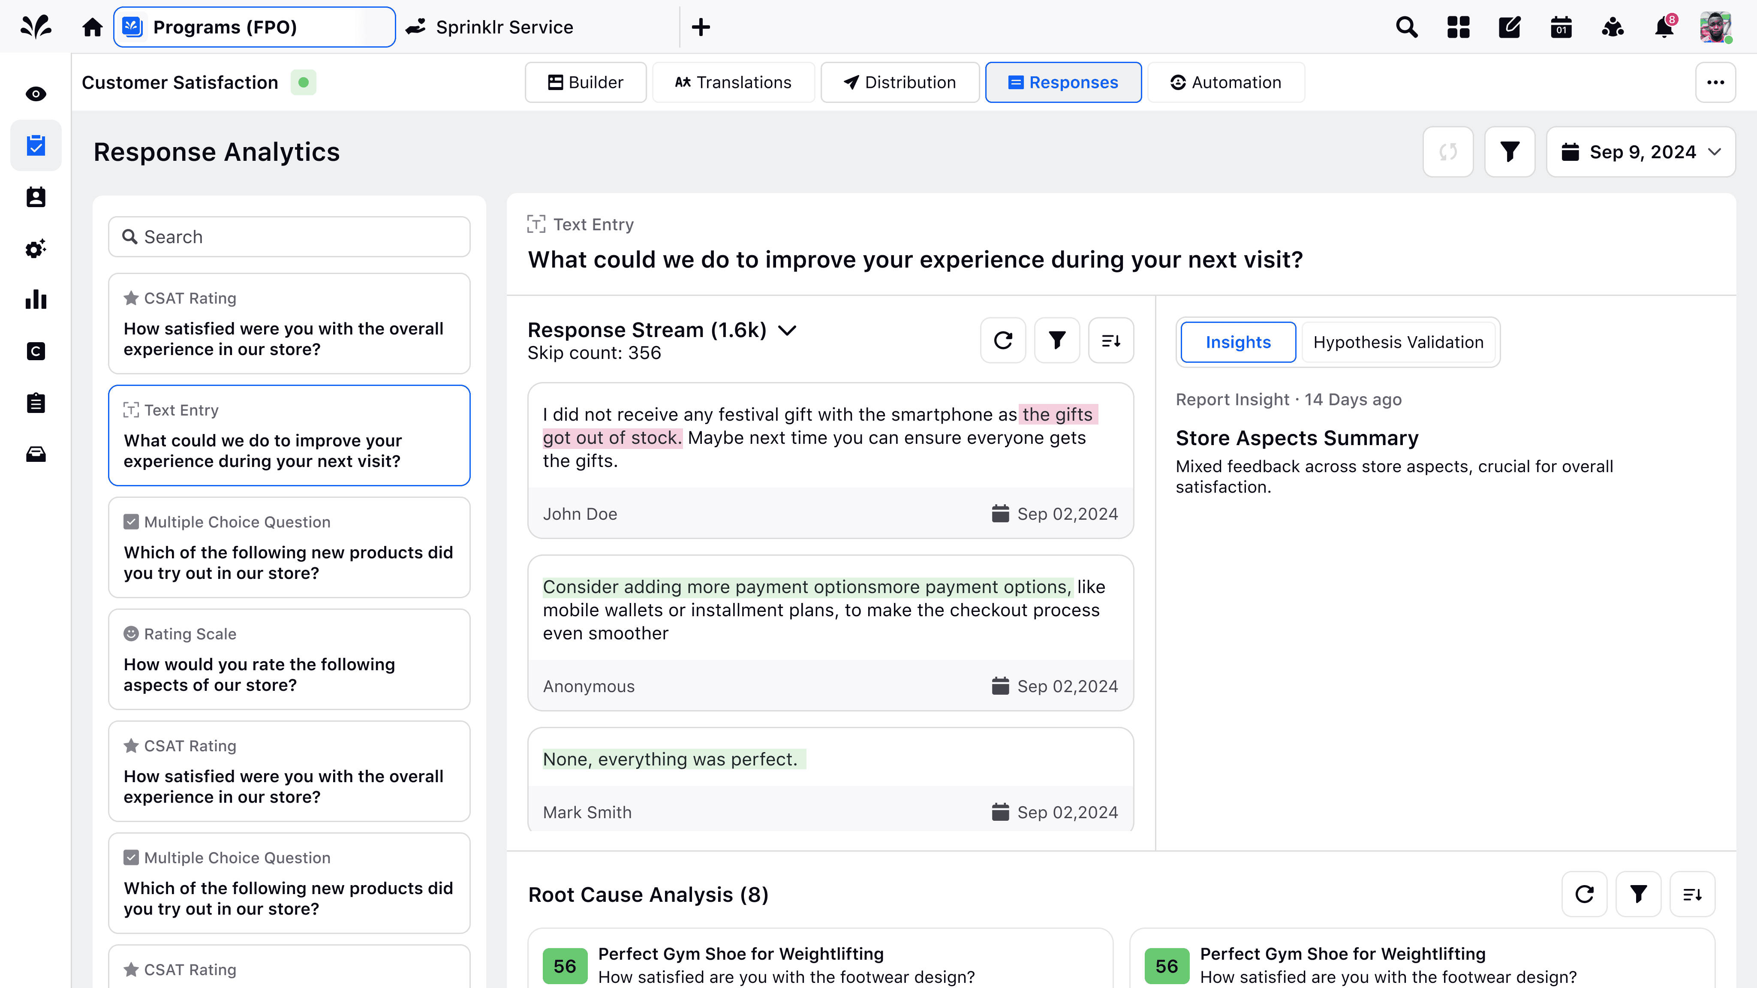
Task: Switch to the Distribution tab
Action: pos(900,83)
